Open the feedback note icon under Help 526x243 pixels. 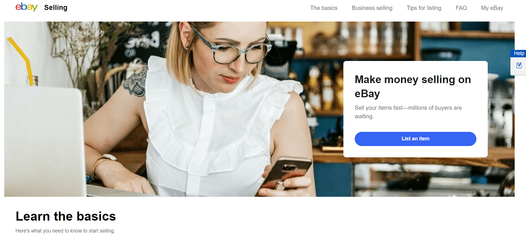519,65
